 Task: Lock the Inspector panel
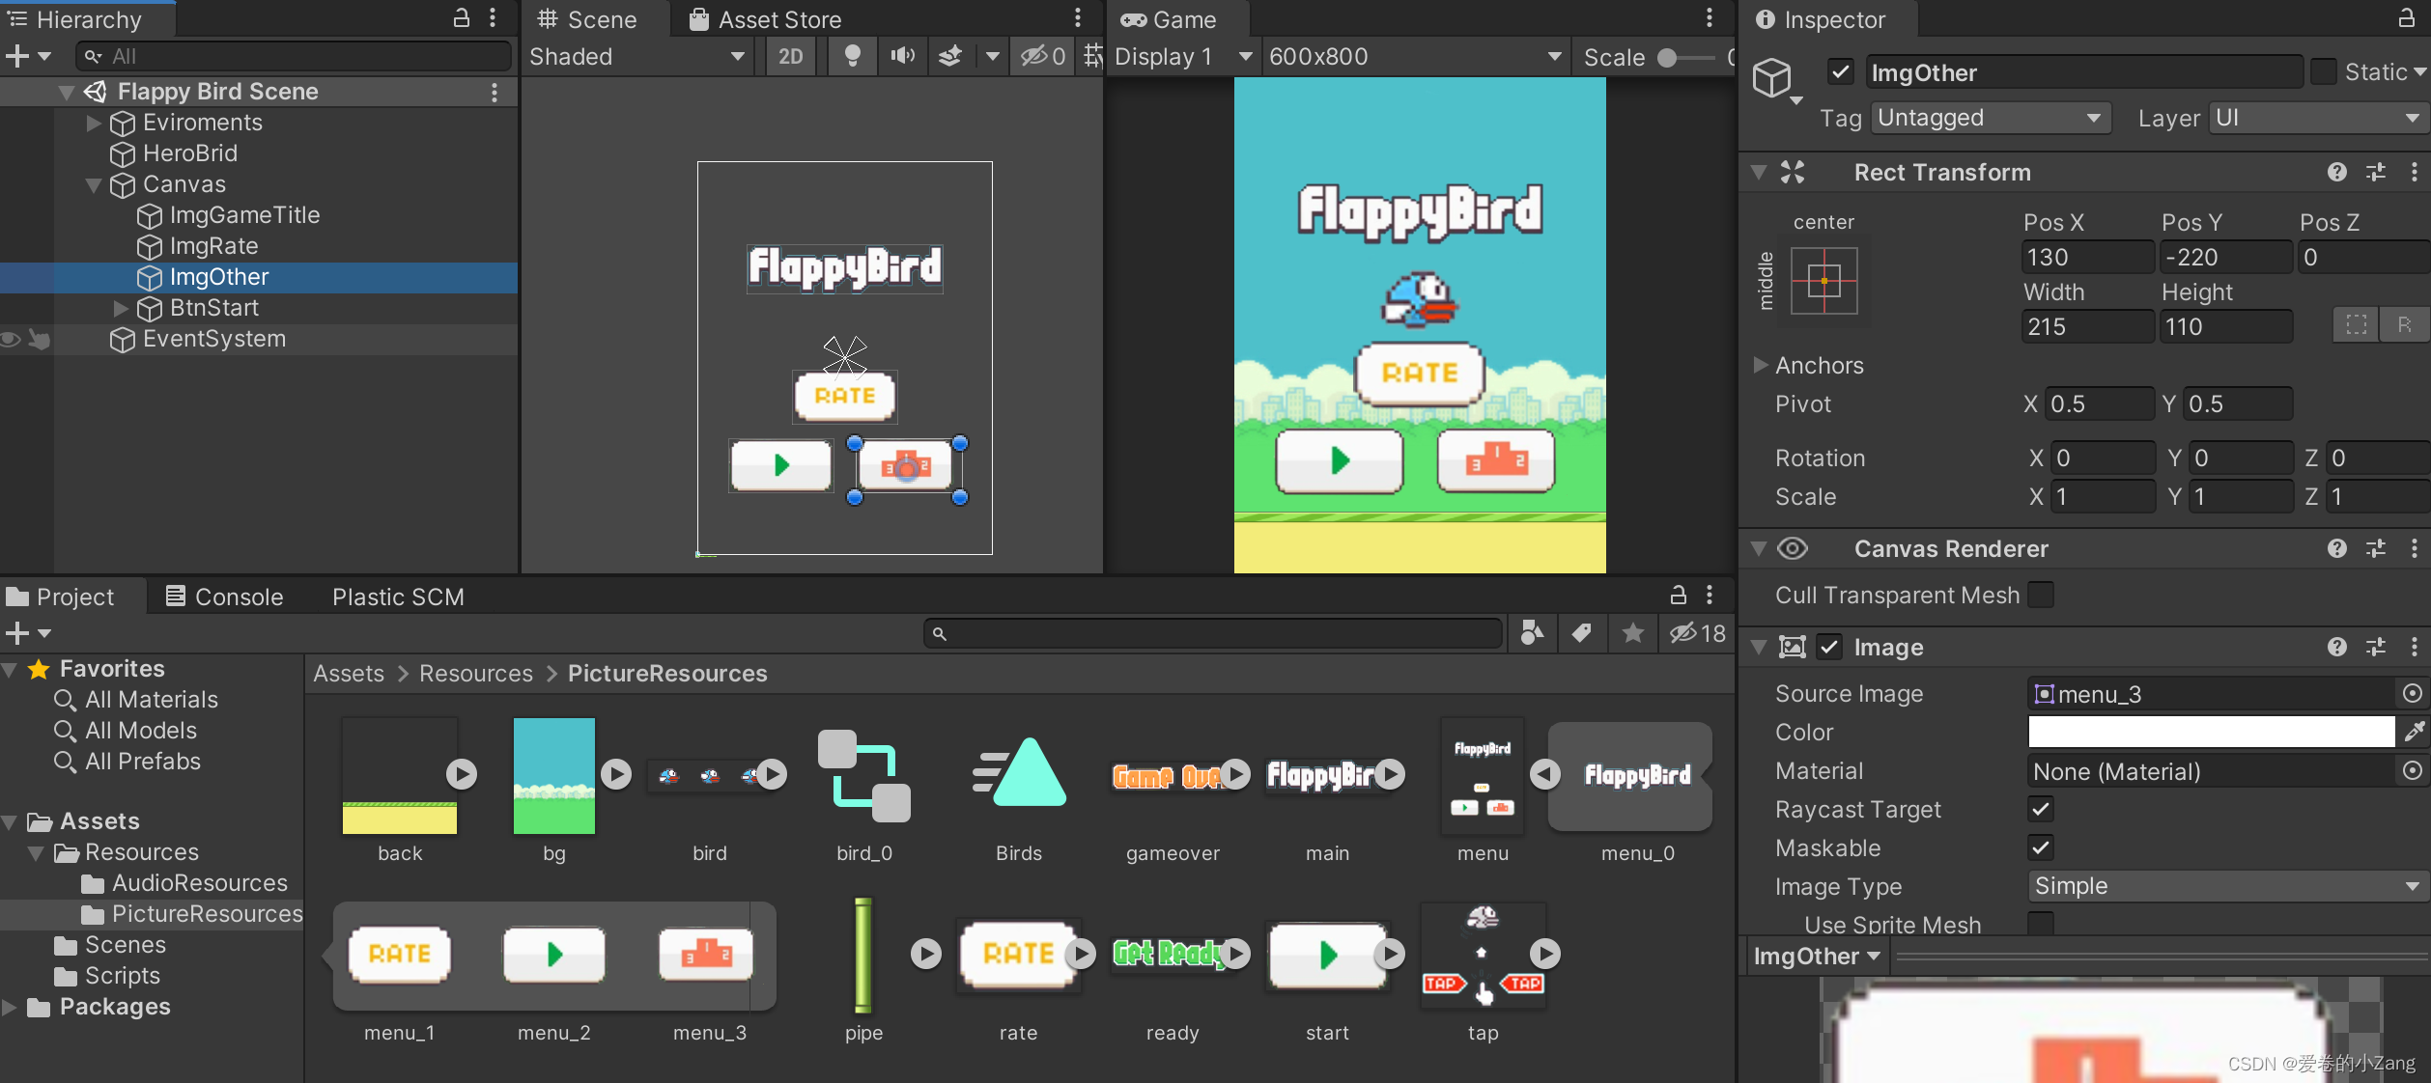2406,17
